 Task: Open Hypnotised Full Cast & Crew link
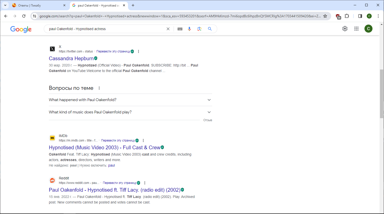(x=104, y=148)
